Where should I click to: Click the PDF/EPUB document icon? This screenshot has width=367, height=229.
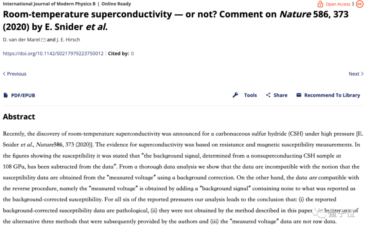tap(5, 95)
